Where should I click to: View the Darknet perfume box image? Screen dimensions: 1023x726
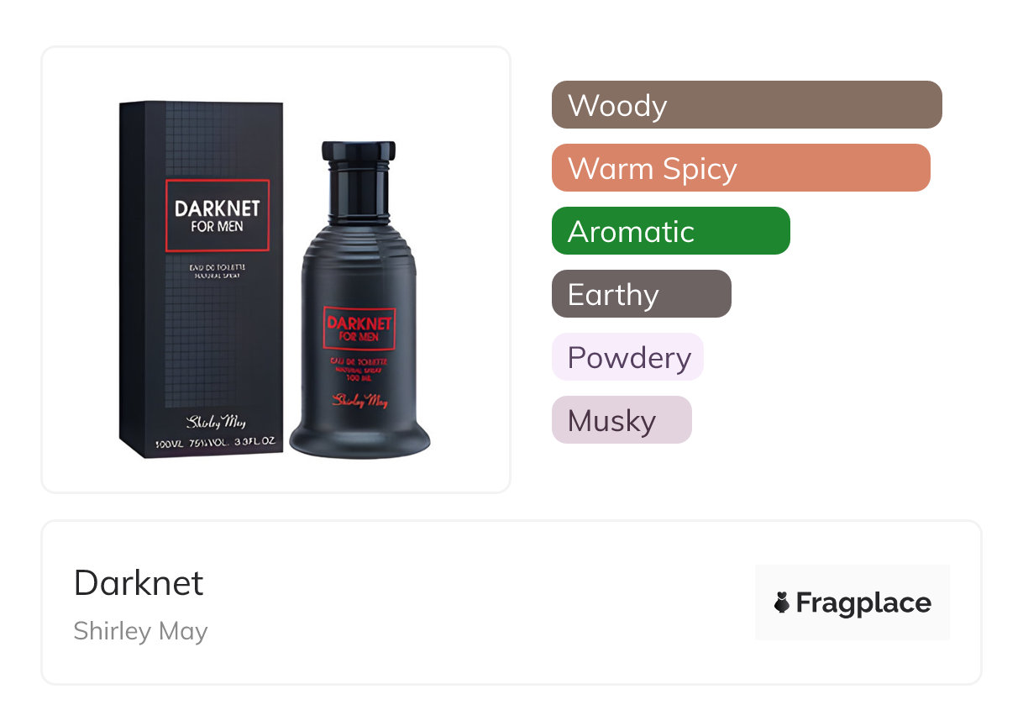point(202,280)
